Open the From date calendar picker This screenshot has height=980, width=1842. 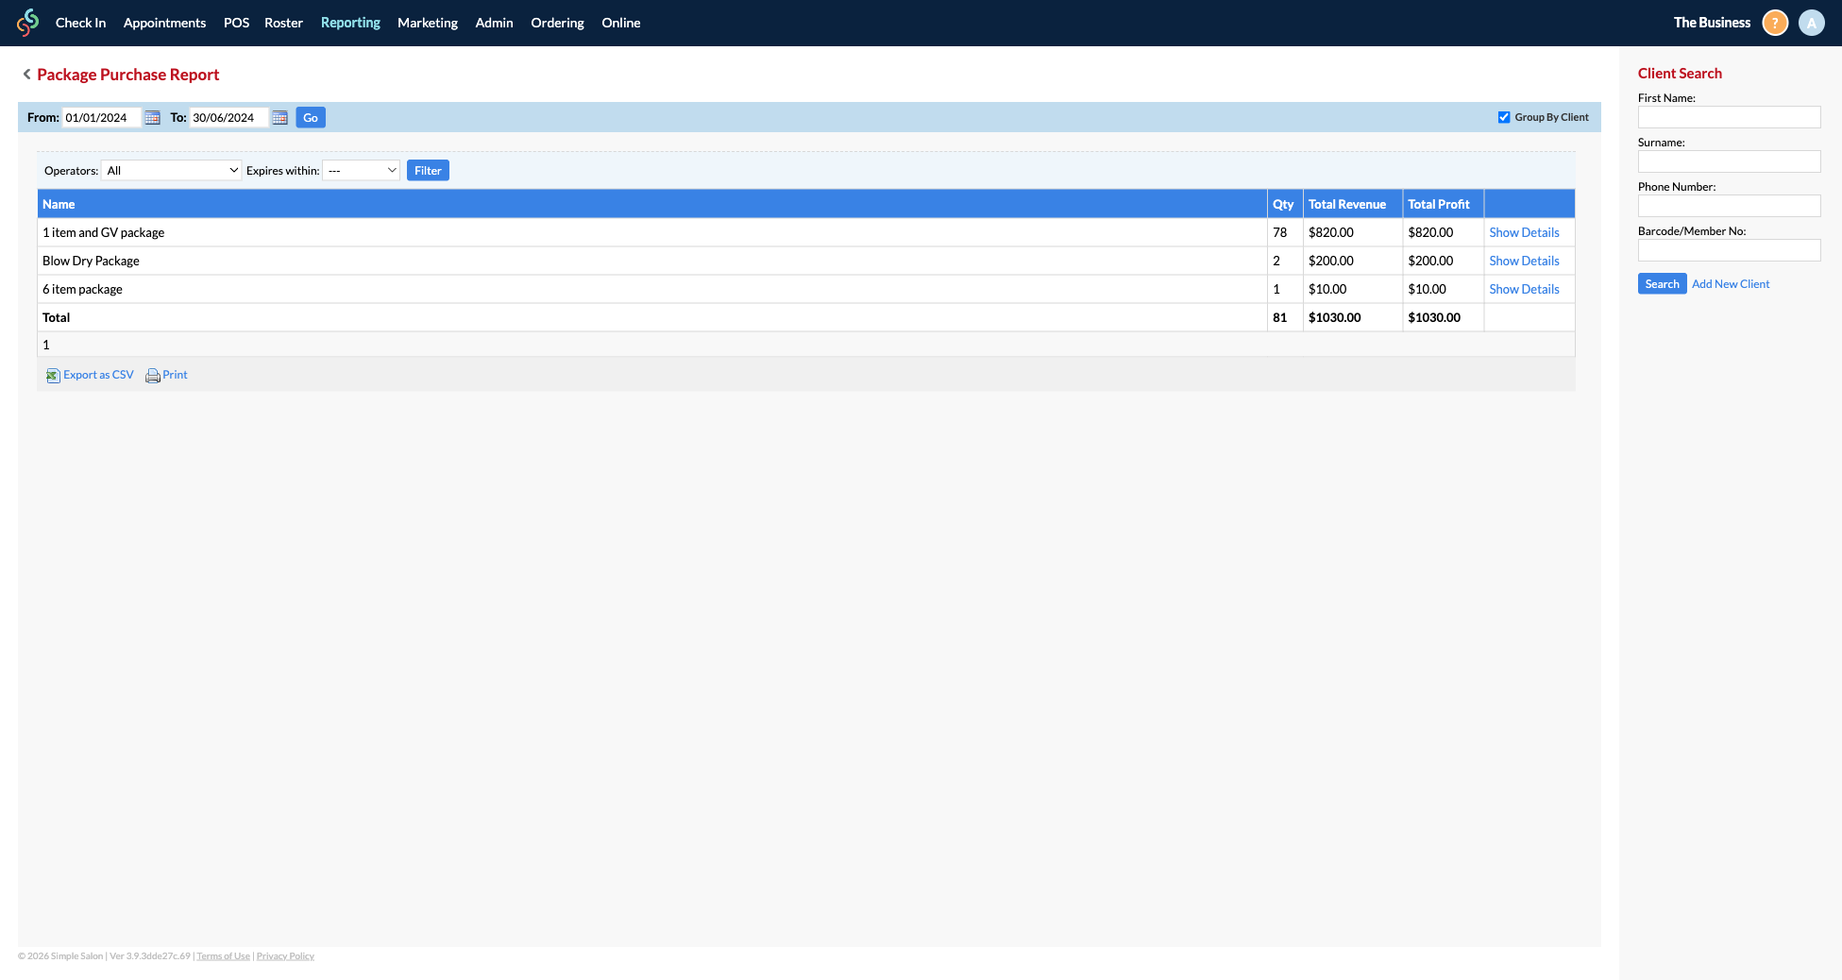[x=152, y=118]
